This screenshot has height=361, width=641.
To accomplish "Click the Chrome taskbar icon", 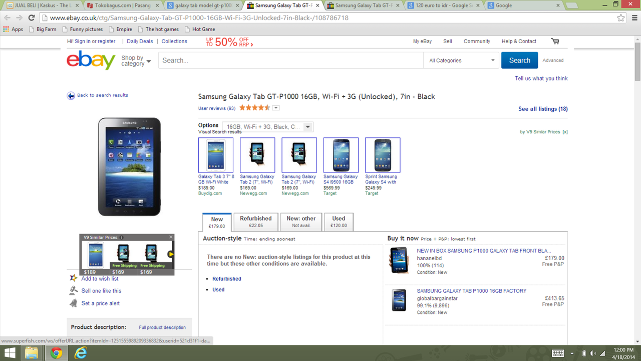I will 56,353.
